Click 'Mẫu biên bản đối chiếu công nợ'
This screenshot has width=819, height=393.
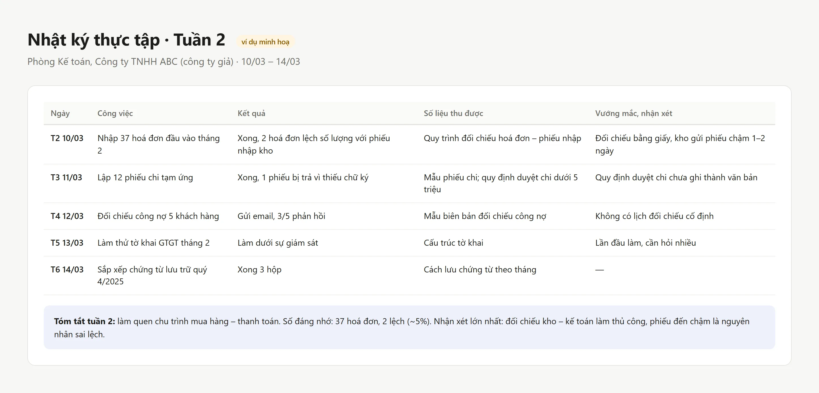pos(485,216)
